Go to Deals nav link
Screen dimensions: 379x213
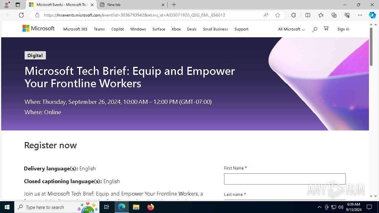point(192,29)
